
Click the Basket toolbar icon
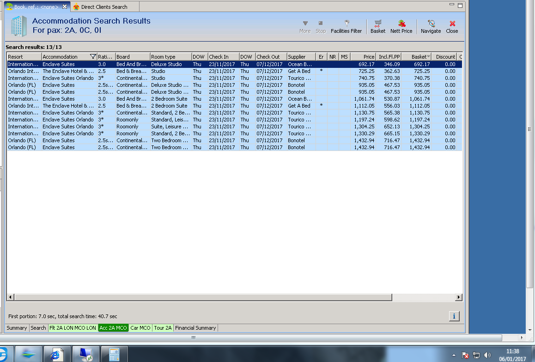(377, 26)
